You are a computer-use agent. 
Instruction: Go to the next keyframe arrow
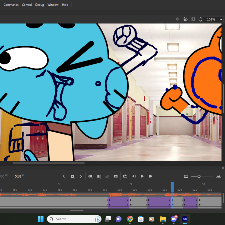81,176
